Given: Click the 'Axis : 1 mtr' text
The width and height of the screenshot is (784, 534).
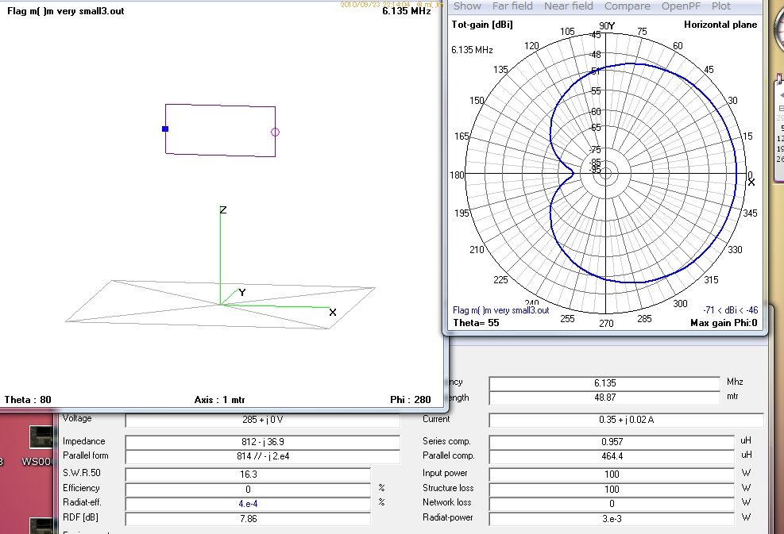Looking at the screenshot, I should point(219,400).
